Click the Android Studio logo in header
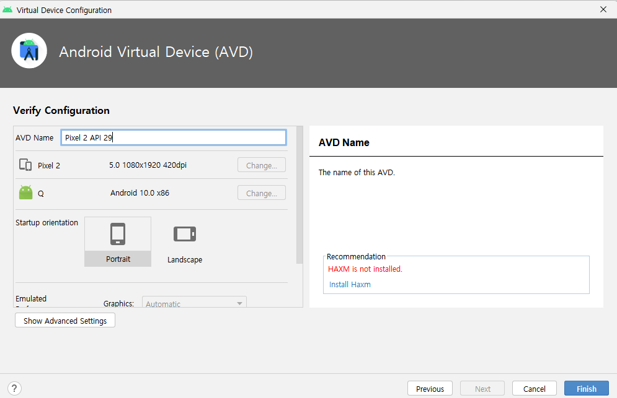Viewport: 617px width, 398px height. [29, 51]
